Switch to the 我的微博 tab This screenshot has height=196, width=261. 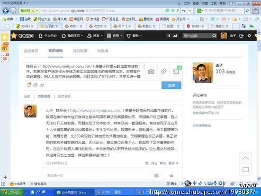point(80,51)
